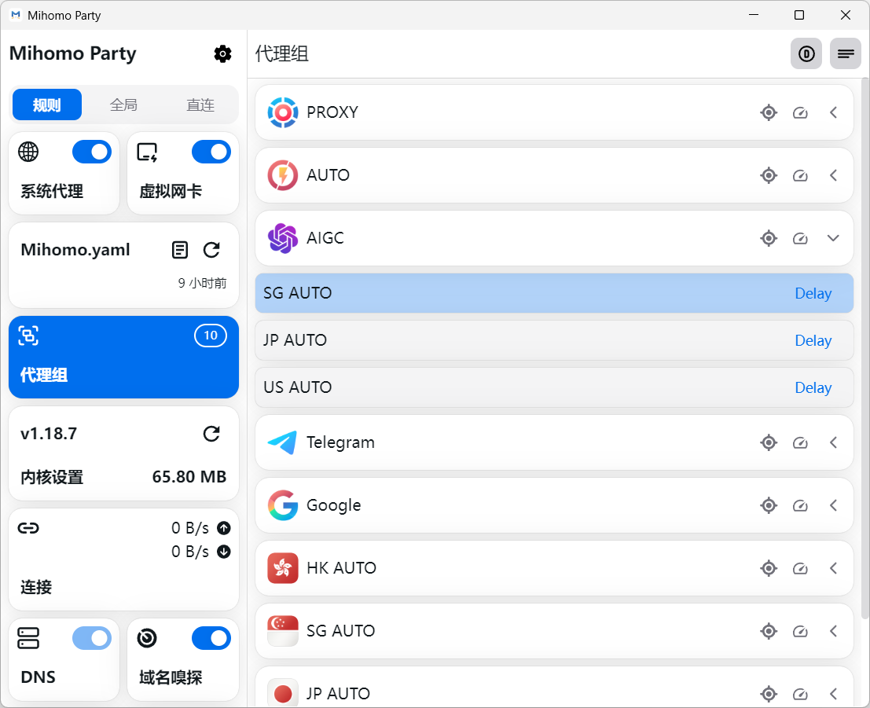Open the Mihomo.yaml profile document icon
The image size is (870, 708).
(180, 250)
